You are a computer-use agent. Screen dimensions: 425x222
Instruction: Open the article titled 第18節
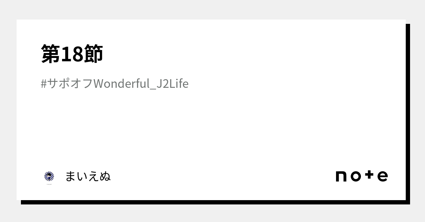point(72,54)
